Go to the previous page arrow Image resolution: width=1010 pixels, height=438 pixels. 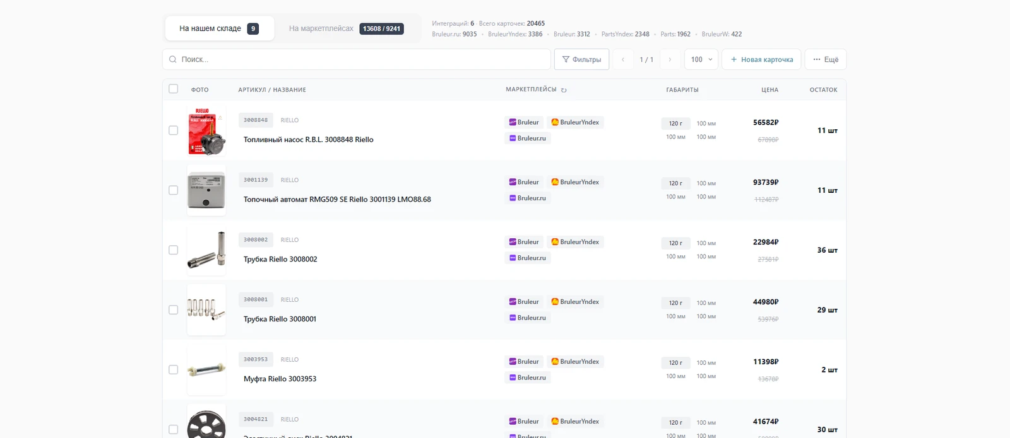pos(623,59)
